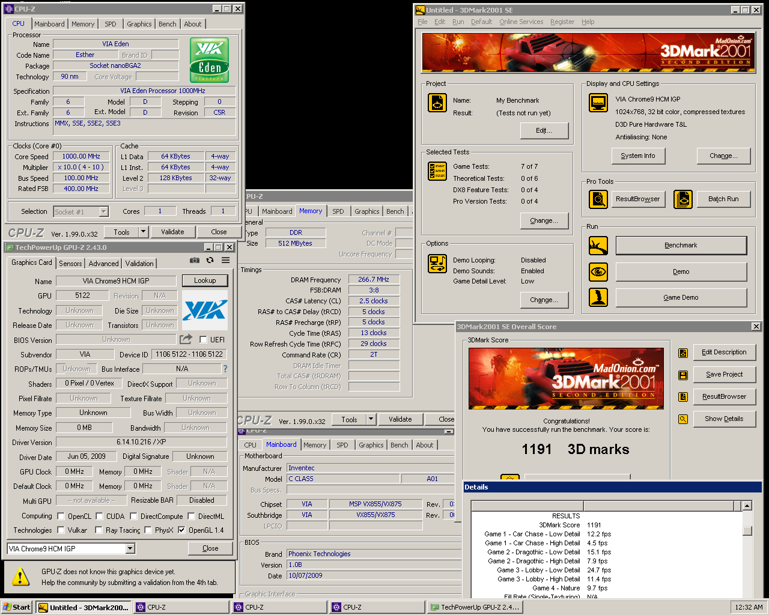Click the Benchmark button in Run section
Viewport: 769px width, 615px height.
point(681,245)
